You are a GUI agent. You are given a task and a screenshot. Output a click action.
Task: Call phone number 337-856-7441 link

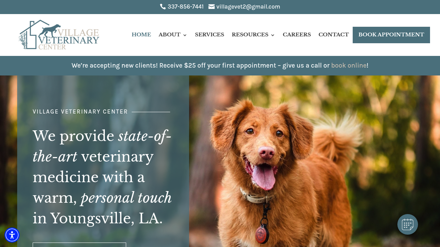click(186, 7)
